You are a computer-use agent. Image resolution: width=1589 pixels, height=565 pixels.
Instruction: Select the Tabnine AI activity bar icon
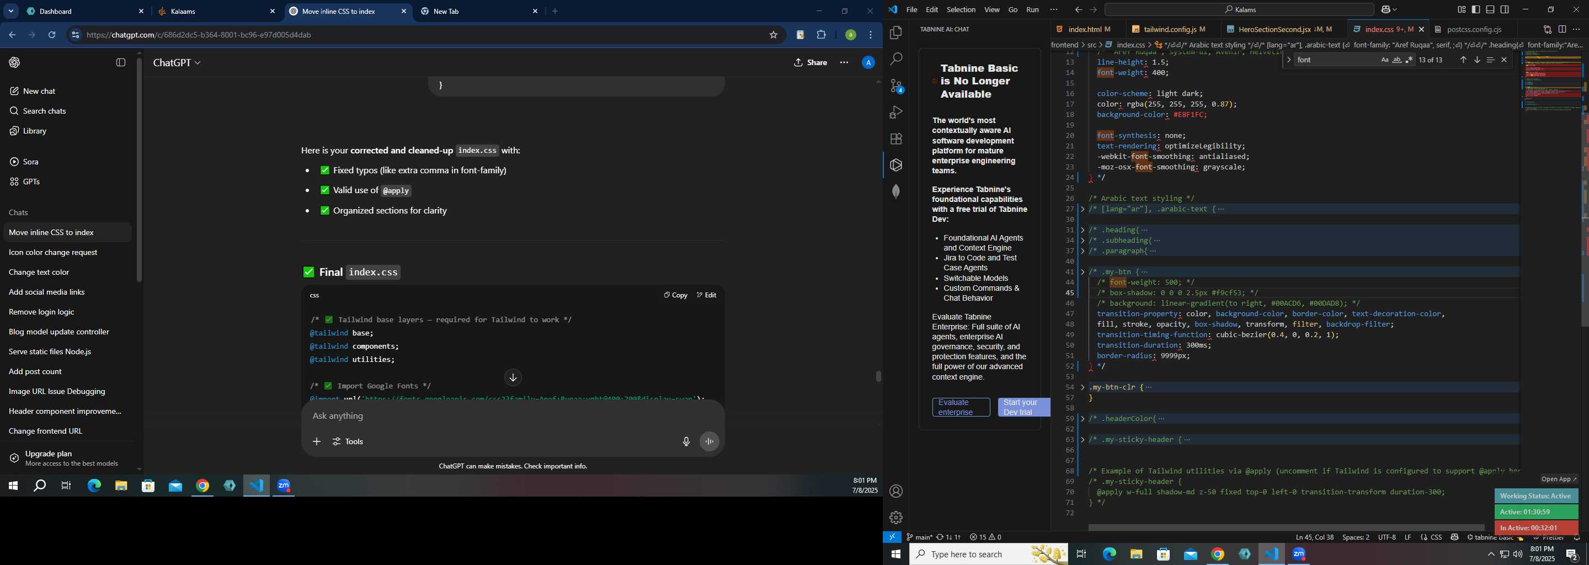coord(895,166)
